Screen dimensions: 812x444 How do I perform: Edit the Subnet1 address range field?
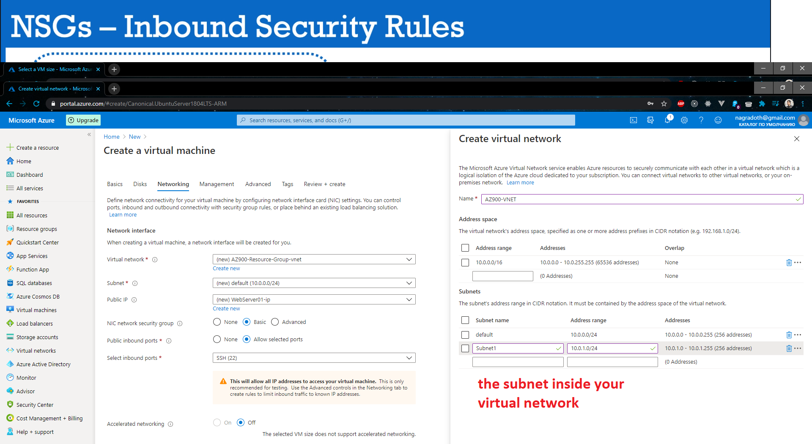click(612, 348)
